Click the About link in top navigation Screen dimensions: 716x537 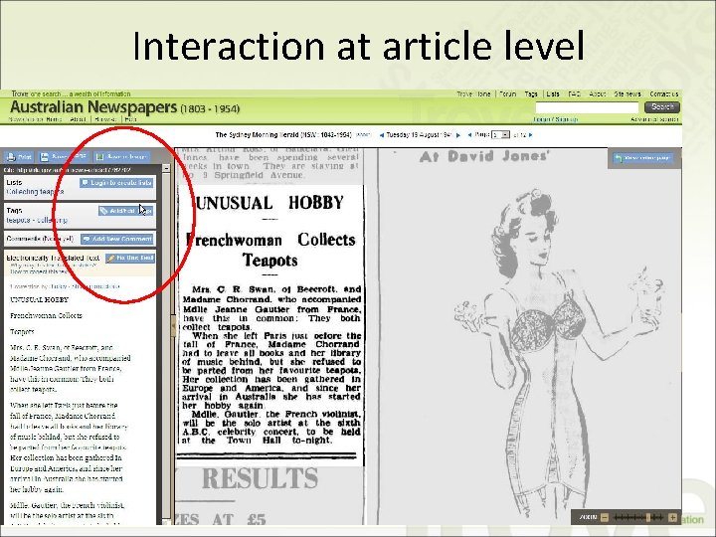598,94
